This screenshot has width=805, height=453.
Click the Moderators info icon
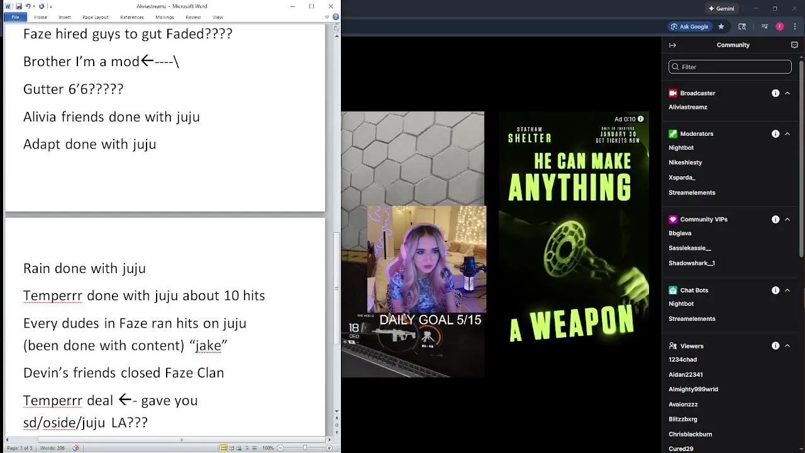pos(775,134)
